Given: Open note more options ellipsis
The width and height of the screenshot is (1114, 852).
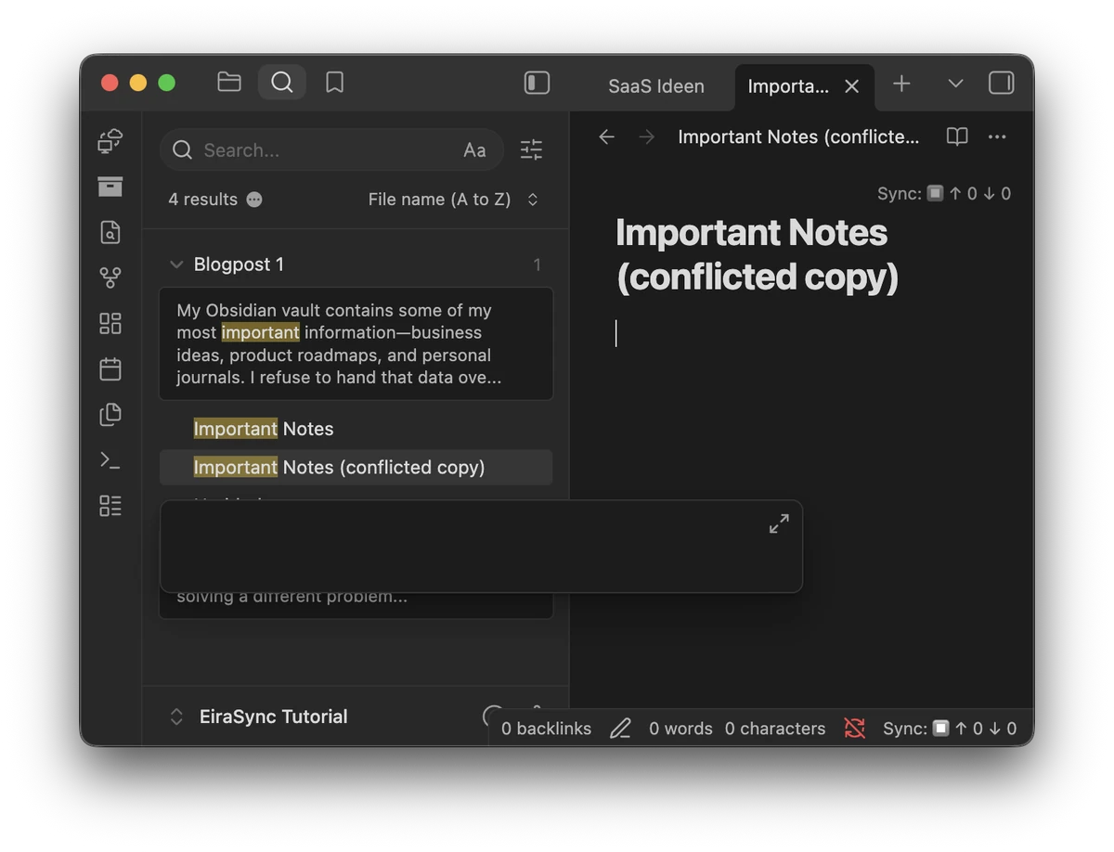Looking at the screenshot, I should [997, 137].
